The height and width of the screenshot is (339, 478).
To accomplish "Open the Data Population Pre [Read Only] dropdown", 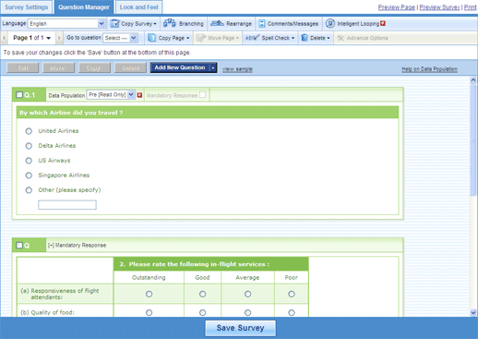I will (111, 95).
